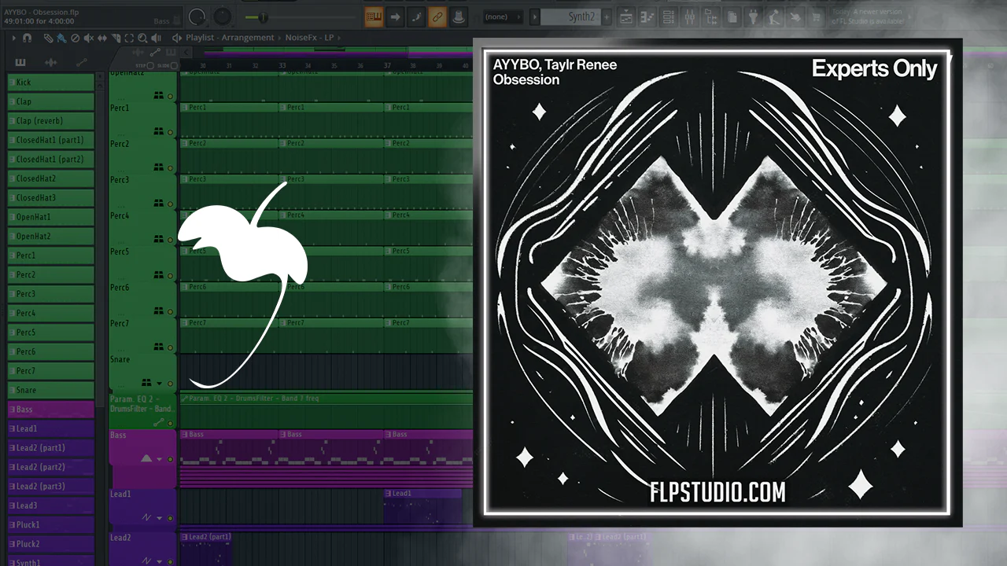Expand pattern options arrow left of Synth2
The width and height of the screenshot is (1007, 566).
pos(535,17)
